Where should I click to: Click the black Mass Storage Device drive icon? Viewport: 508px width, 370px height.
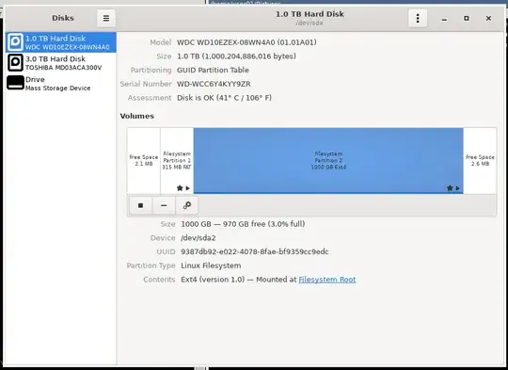click(x=15, y=83)
